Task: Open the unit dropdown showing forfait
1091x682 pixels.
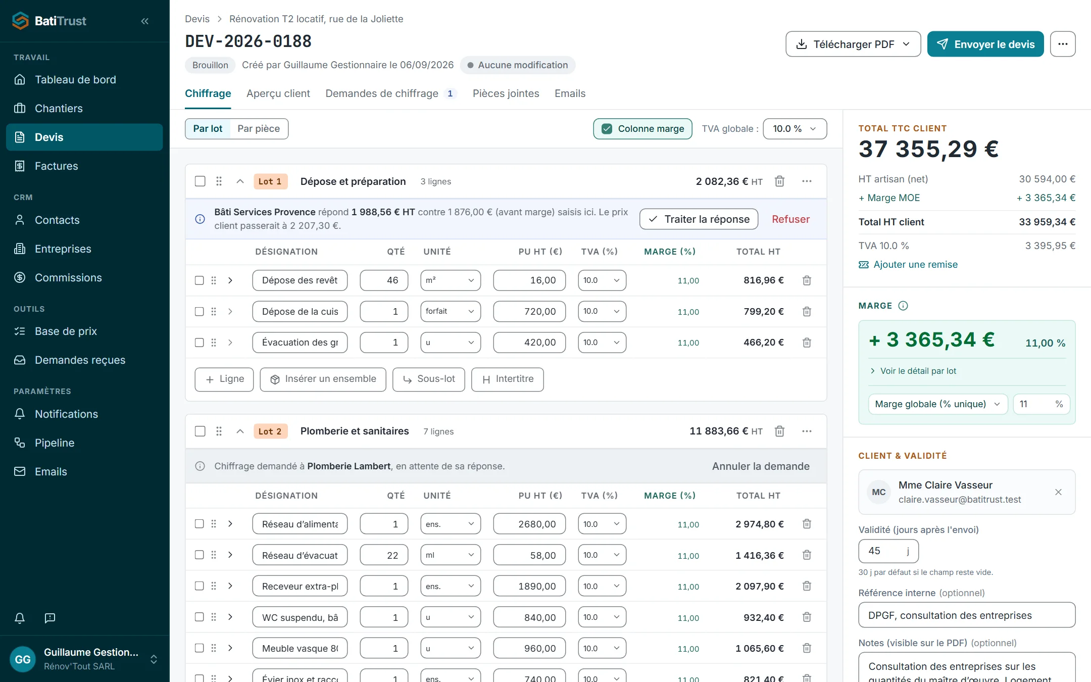Action: point(451,312)
